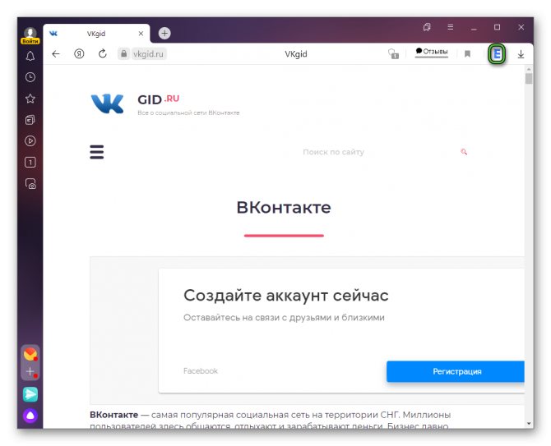Screen dimensions: 551x446
Task: Open bookmarks star icon in sidebar
Action: (30, 99)
